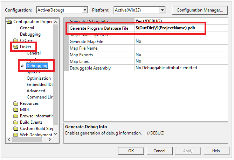Click the Linker folder icon
This screenshot has width=234, height=160.
[15, 47]
